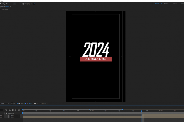Screen dimensions: 184x122
Task: Click the work area end handle
Action: [x=122, y=109]
